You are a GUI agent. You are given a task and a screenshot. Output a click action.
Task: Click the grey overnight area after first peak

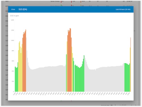click(x=46, y=80)
